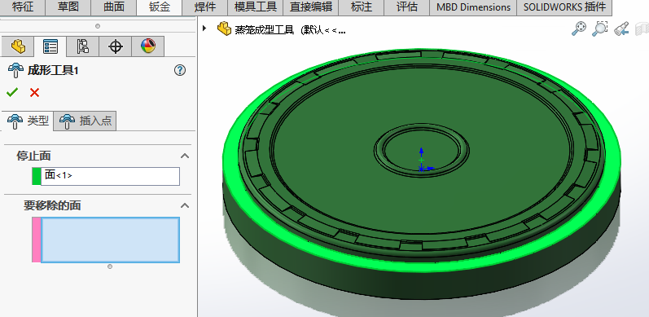Cancel 成形工具1 with the red X

(x=34, y=92)
